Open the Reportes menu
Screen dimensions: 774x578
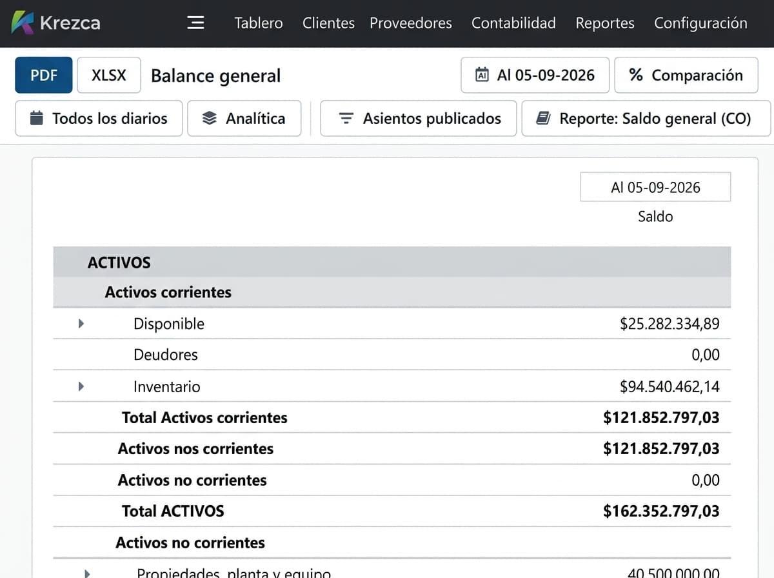tap(605, 23)
